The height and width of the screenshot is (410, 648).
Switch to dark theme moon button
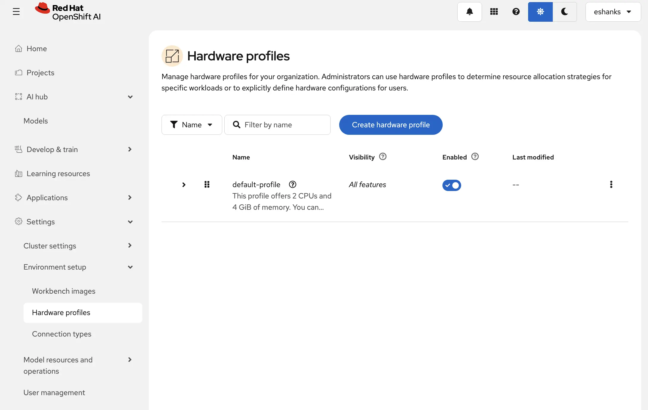[564, 12]
